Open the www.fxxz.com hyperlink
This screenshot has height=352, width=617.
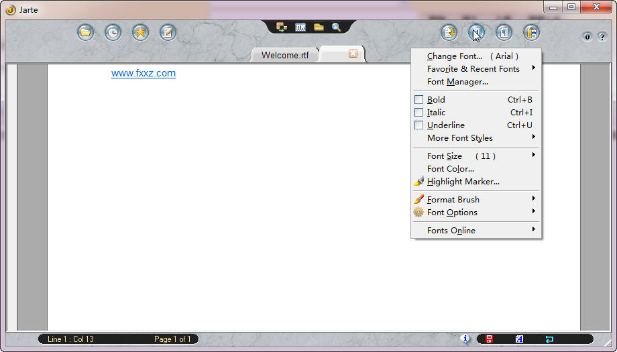coord(144,73)
